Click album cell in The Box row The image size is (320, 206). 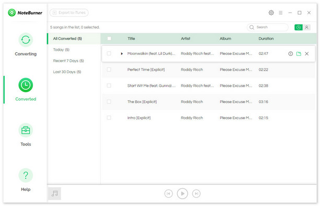pos(236,101)
